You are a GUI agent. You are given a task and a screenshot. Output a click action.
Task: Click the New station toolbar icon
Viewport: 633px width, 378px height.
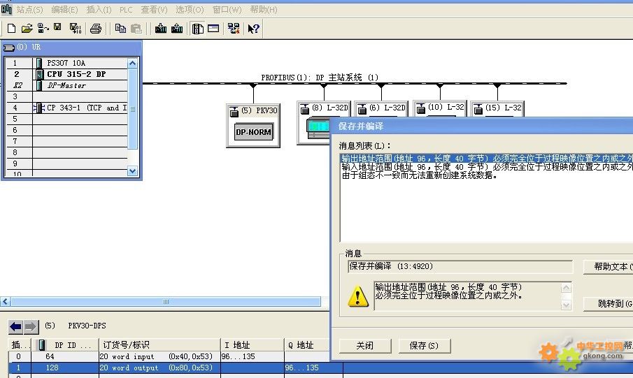pos(11,29)
